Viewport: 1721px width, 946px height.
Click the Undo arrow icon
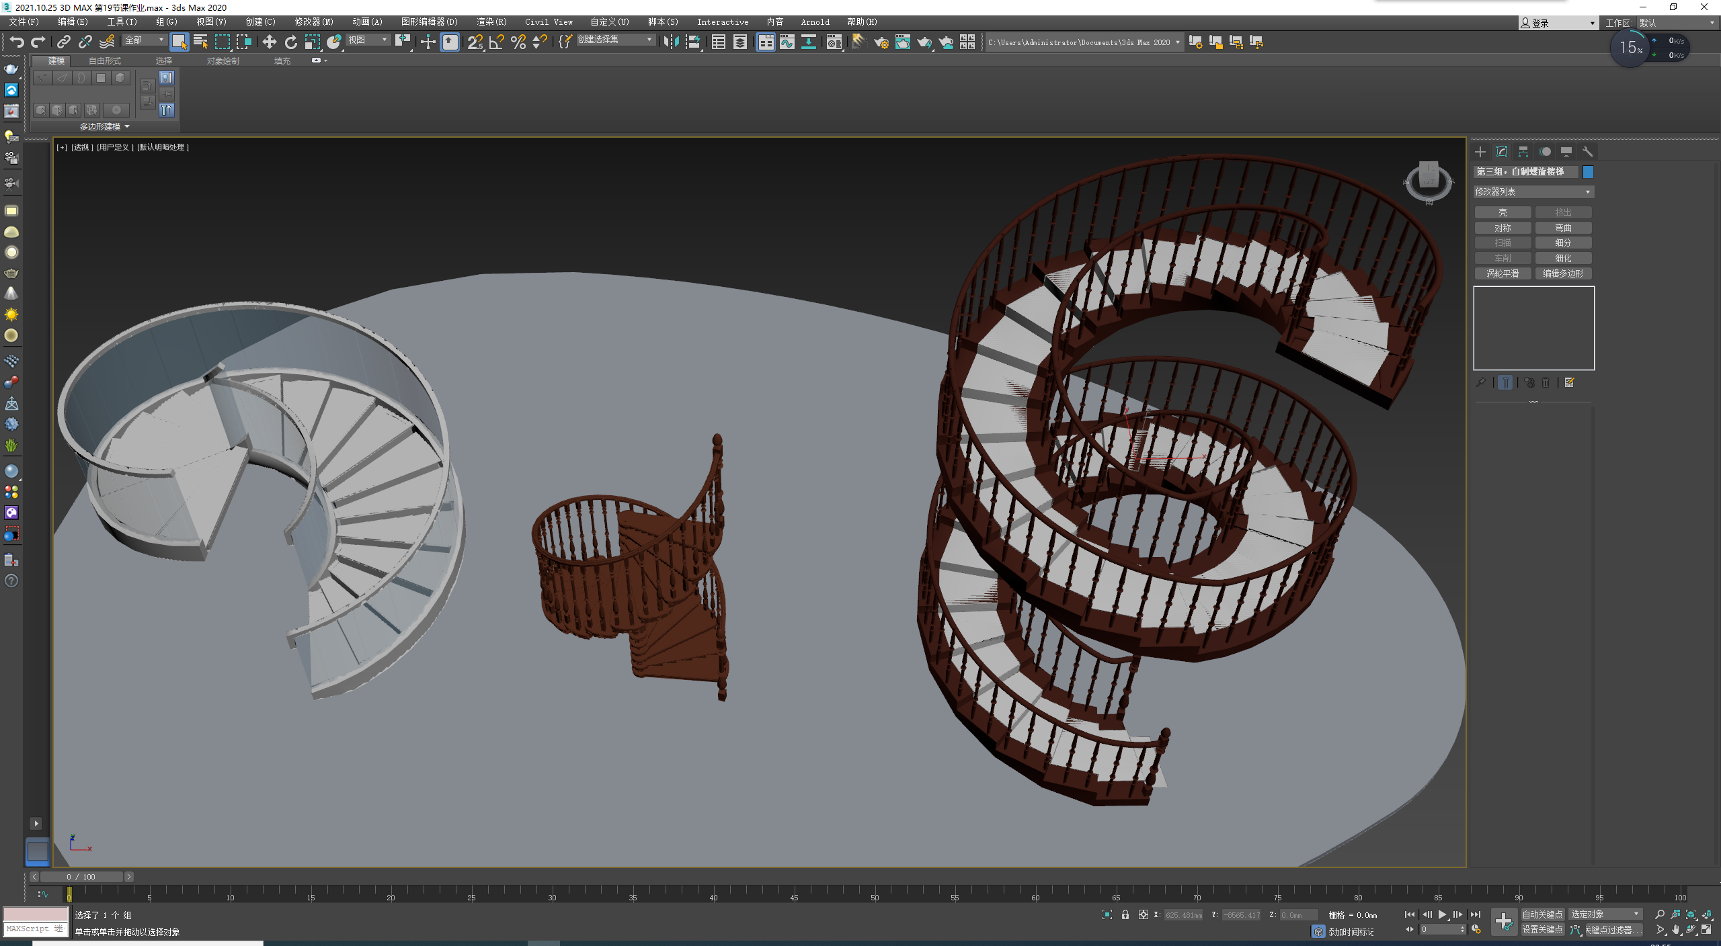pos(17,42)
